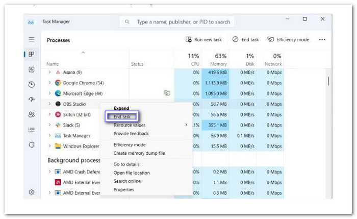Select the 419.6 MB memory cell
Viewport: 357px width, 219px height.
coord(215,72)
